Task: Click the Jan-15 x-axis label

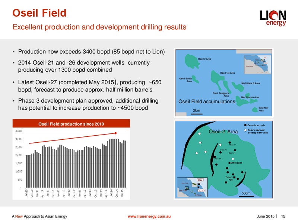Action: tap(122, 193)
